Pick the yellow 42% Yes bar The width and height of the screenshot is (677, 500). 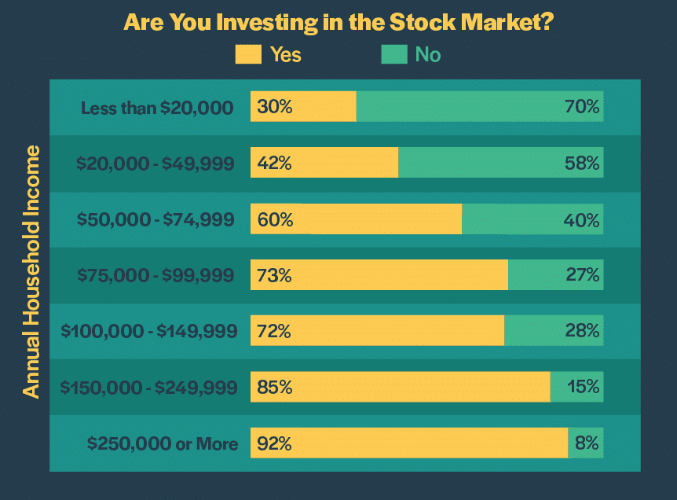(x=324, y=164)
